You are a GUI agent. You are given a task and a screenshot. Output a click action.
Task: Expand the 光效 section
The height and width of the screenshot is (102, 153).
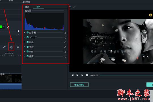tap(24, 47)
